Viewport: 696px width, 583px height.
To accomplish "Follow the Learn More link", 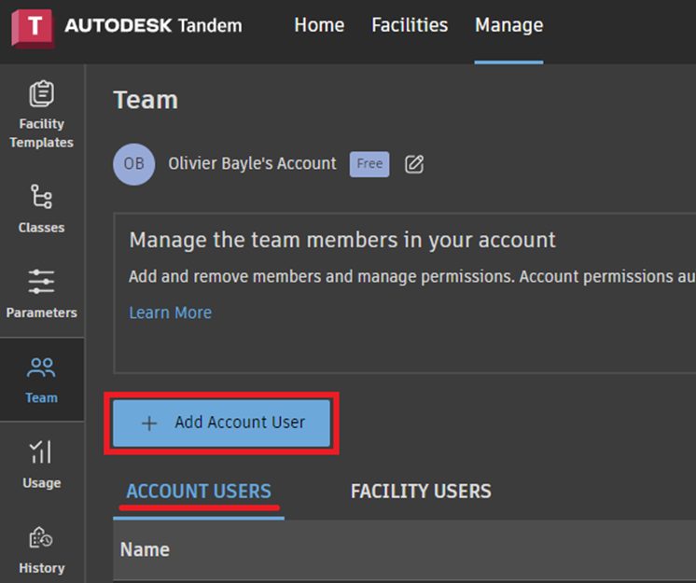I will click(x=170, y=312).
